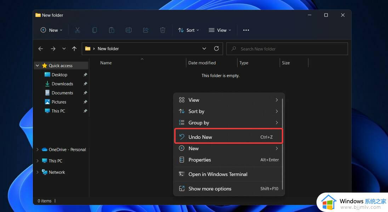Click the folder icon in address bar

(x=87, y=48)
